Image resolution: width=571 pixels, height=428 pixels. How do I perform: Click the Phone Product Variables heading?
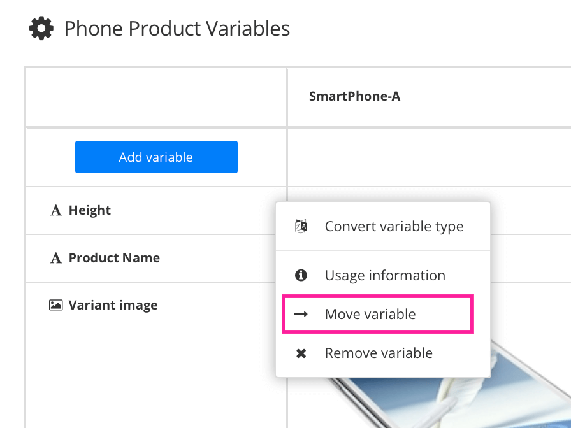coord(177,29)
